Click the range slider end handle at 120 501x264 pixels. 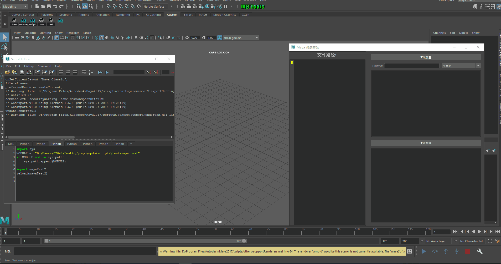244,241
